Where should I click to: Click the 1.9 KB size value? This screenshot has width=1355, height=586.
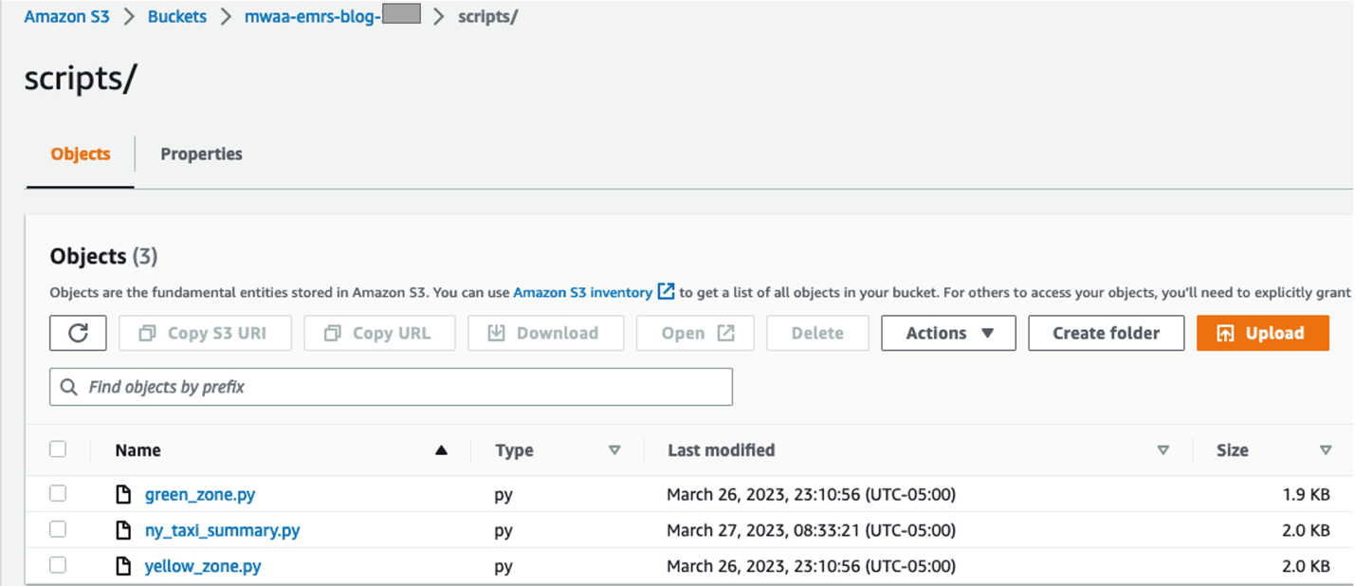(1307, 494)
